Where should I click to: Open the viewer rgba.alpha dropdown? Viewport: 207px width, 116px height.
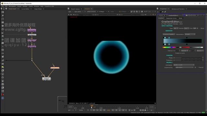[x=78, y=12]
